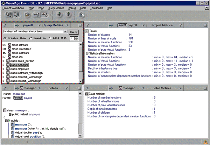Image resolution: width=210 pixels, height=145 pixels.
Task: Click the warning triangle in status bar
Action: (205, 142)
